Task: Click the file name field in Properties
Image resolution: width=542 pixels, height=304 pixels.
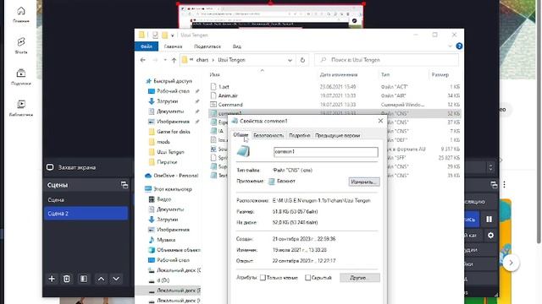Action: (325, 152)
